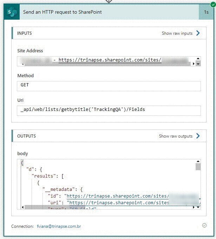Screen dimensions: 216x239
Task: Click the green success checkmark badge
Action: click(212, 5)
